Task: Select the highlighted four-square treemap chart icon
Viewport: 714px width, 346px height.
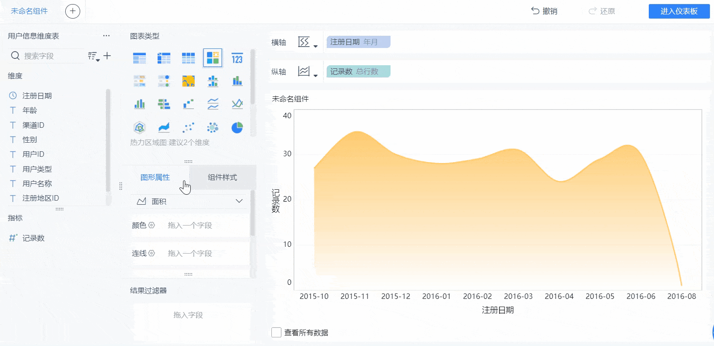Action: point(213,58)
